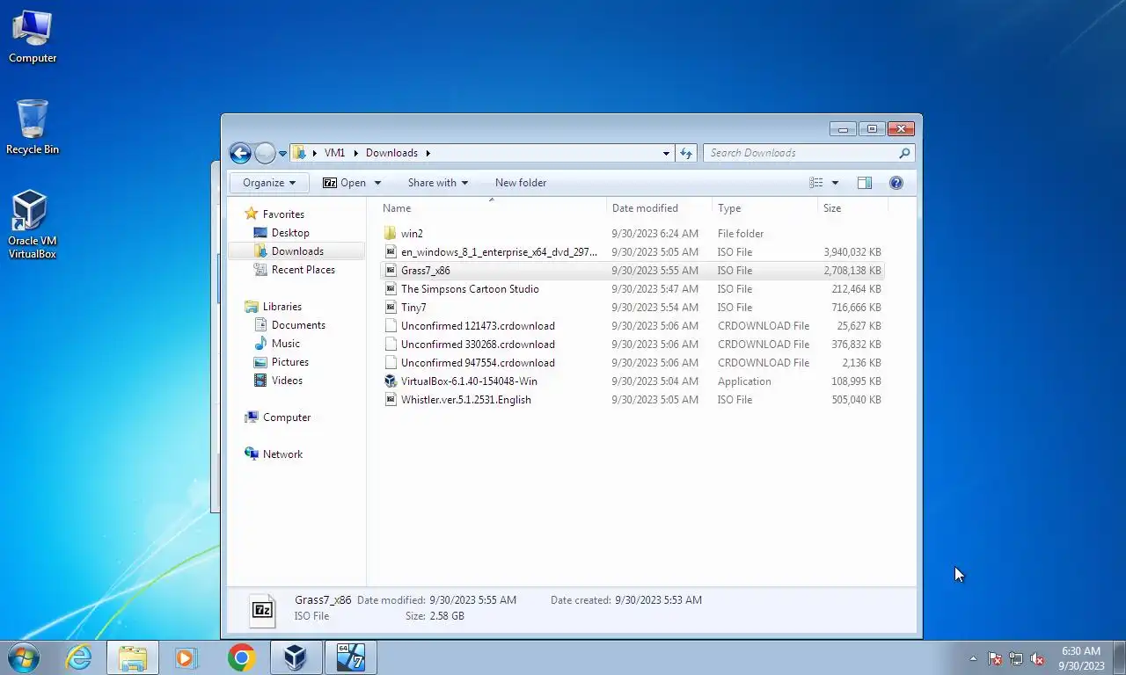Screen dimensions: 1126x675
Task: Click the Forward navigation arrow button
Action: point(265,153)
